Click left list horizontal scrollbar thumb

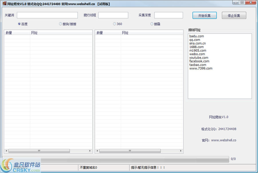[x=39, y=151]
